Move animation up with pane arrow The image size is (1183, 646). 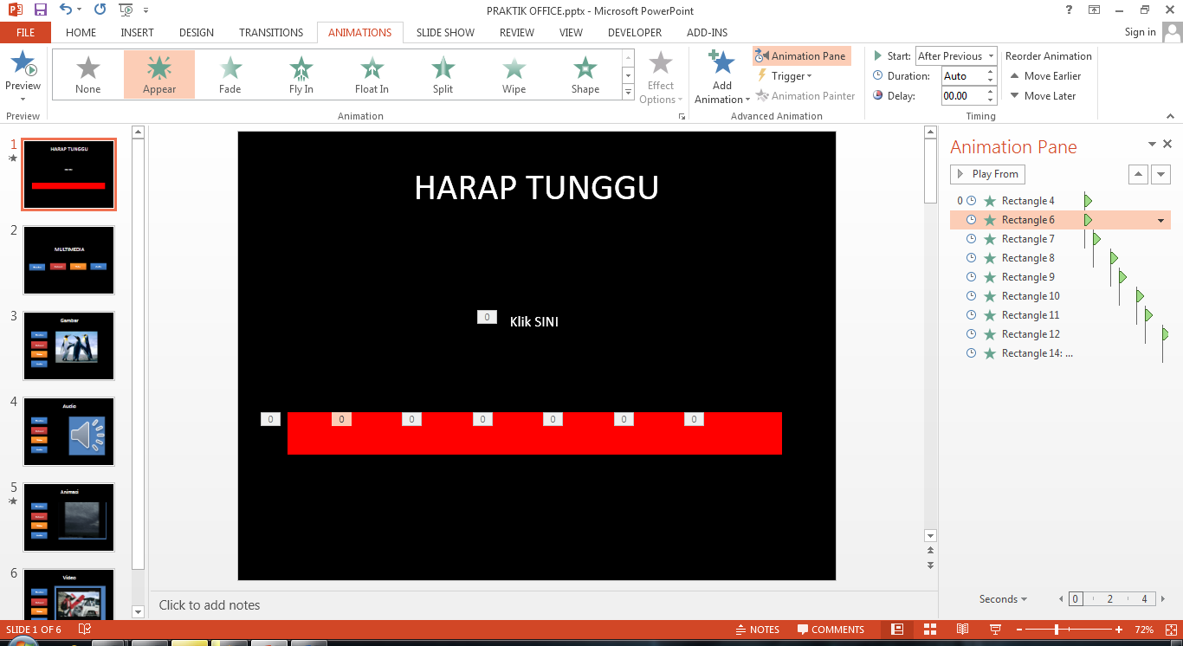(x=1138, y=174)
